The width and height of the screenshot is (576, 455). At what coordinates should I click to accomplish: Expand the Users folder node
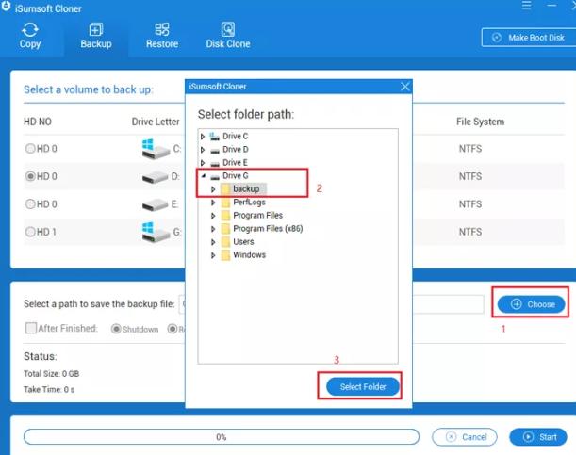(x=213, y=242)
